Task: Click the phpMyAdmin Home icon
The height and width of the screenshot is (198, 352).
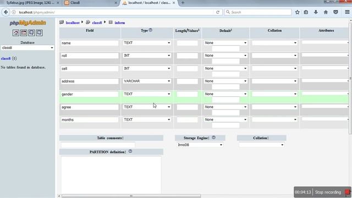Action: coord(16,33)
